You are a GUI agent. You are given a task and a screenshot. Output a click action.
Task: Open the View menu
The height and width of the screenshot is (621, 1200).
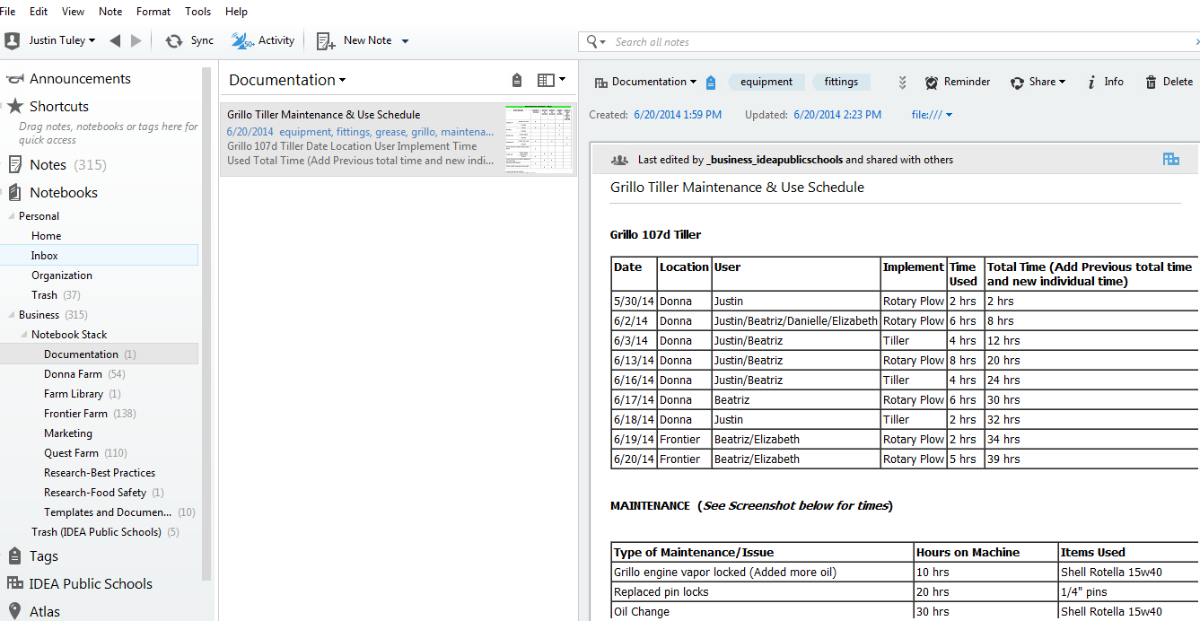click(74, 12)
